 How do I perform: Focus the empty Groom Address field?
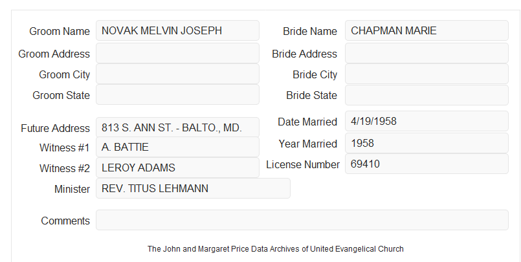177,53
